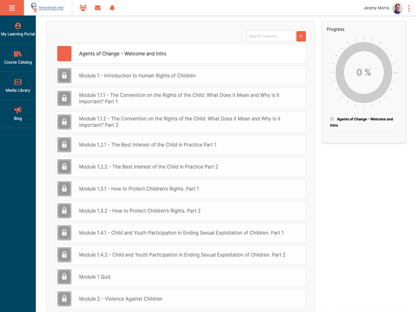The height and width of the screenshot is (312, 416).
Task: Click Jeremy Morris profile avatar
Action: click(397, 8)
